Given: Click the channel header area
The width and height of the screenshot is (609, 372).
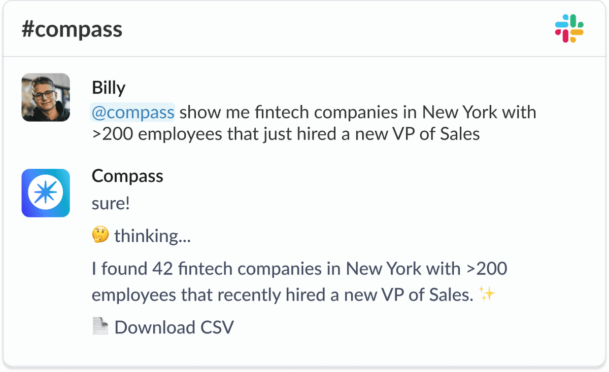Looking at the screenshot, I should pos(304,29).
